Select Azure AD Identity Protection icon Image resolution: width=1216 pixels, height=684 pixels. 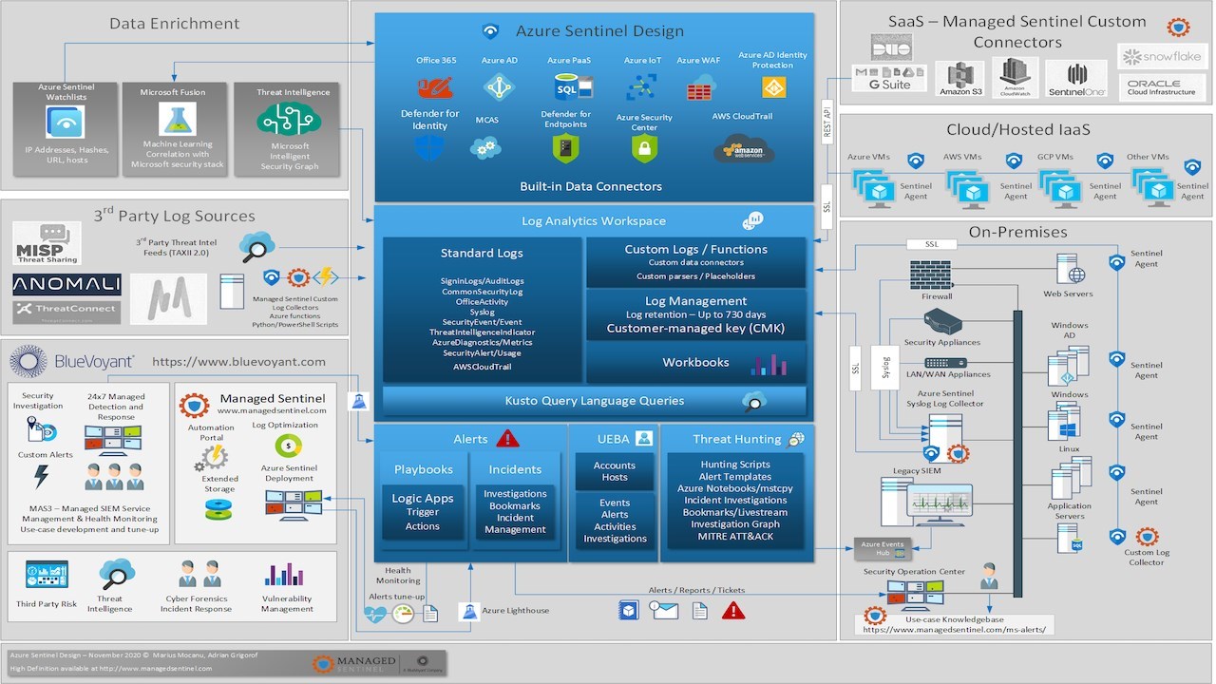pyautogui.click(x=773, y=87)
